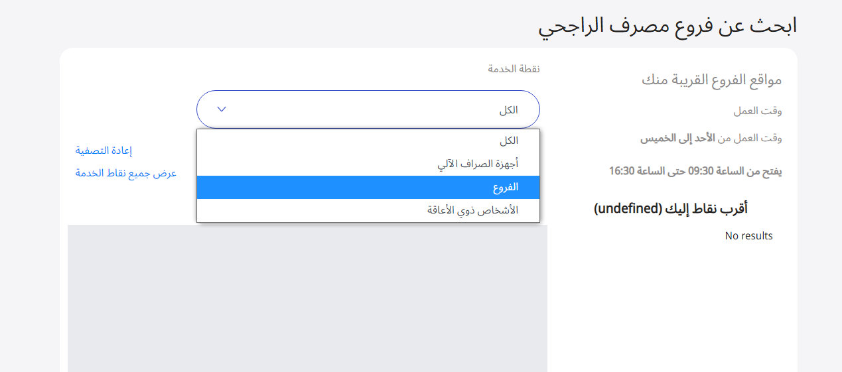Image resolution: width=842 pixels, height=372 pixels.
Task: Pick الأشخاص ذوي الإعاقة option
Action: tap(368, 210)
